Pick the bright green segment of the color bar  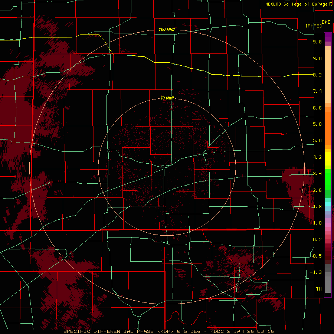click(x=328, y=179)
